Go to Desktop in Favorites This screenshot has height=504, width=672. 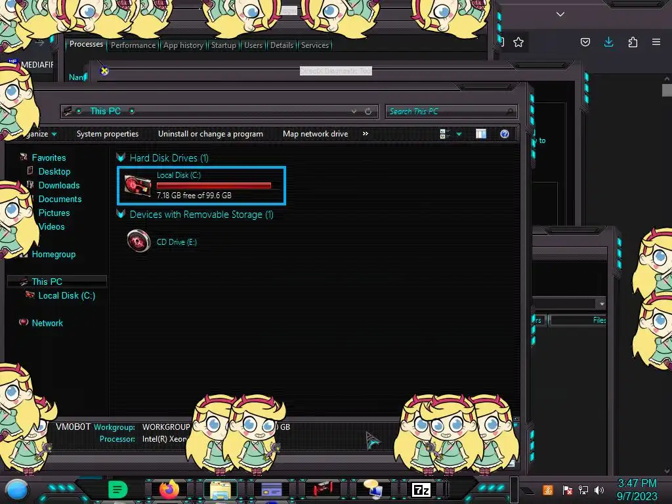point(54,171)
